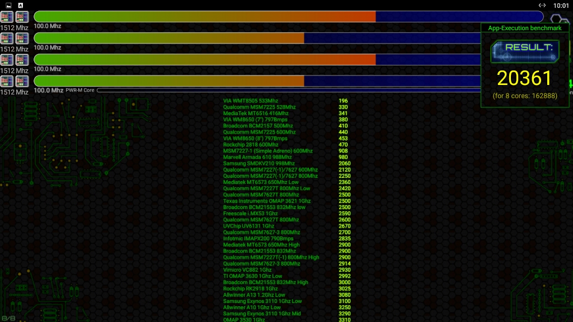The height and width of the screenshot is (322, 573).
Task: Select the 'UVChip UV6131 1Ghz' row
Action: pos(287,226)
